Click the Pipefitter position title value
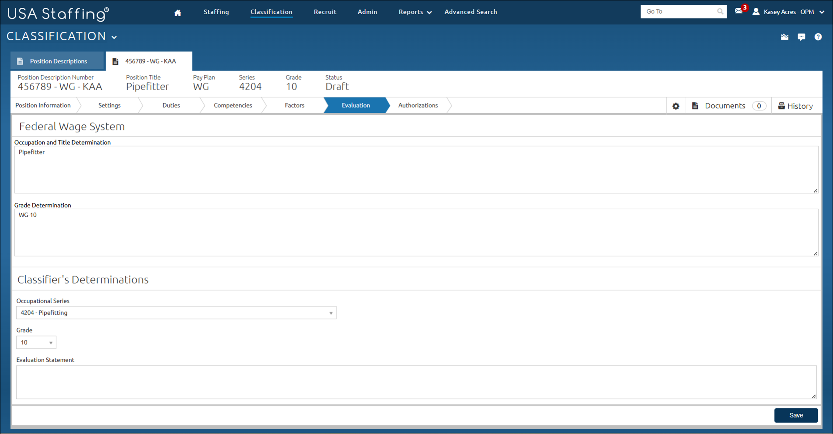Viewport: 833px width, 434px height. pyautogui.click(x=147, y=87)
